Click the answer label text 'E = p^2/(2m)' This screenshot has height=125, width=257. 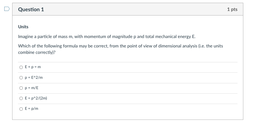pyautogui.click(x=36, y=98)
